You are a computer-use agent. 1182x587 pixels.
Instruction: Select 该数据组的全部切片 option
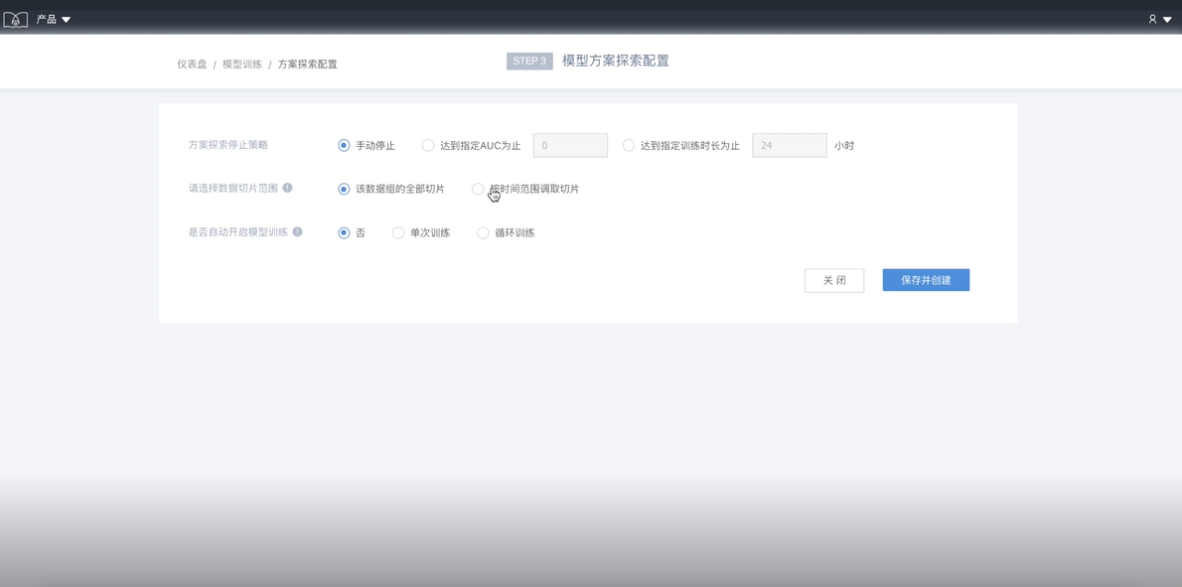tap(344, 189)
